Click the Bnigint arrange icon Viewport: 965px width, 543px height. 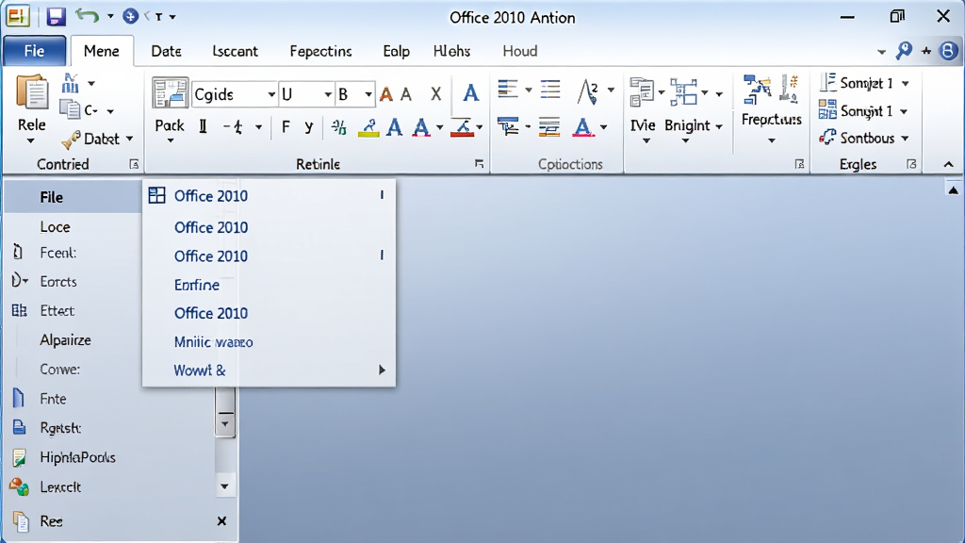click(683, 92)
